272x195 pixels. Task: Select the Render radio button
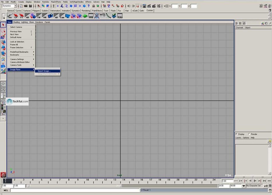click(249, 134)
